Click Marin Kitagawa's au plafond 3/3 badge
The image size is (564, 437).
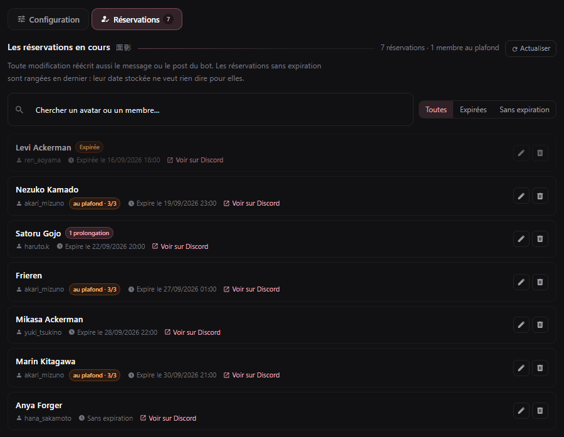95,375
